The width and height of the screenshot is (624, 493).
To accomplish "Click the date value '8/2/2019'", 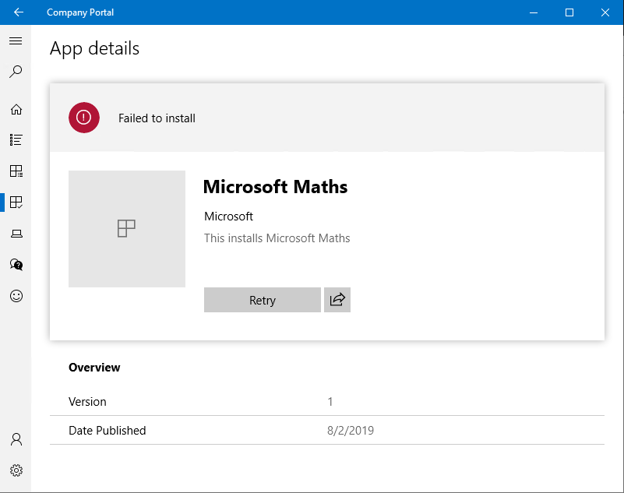I will [351, 431].
